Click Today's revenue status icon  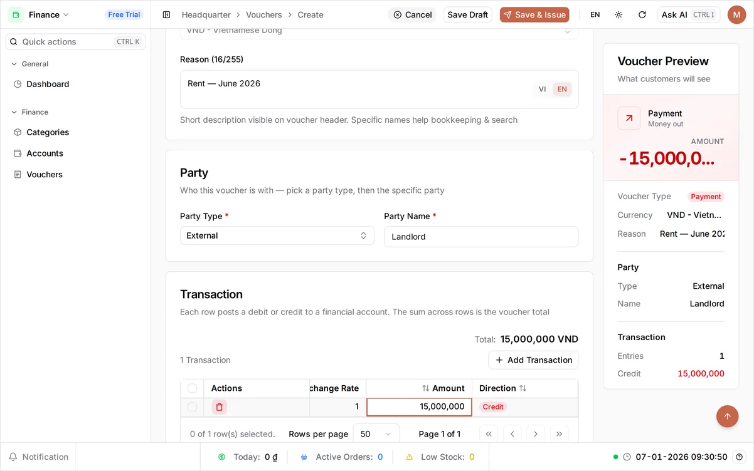pos(222,457)
